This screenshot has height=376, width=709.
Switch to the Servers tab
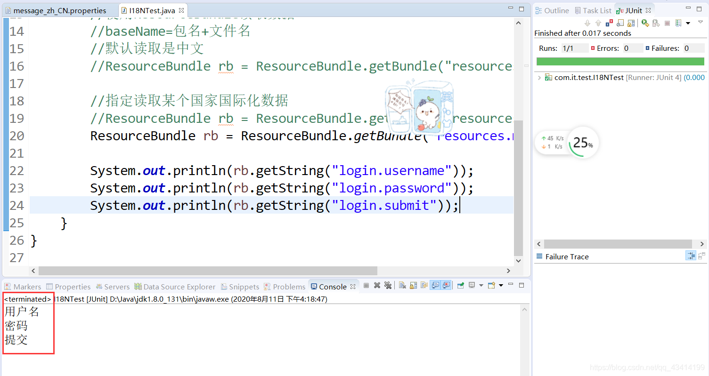pos(113,287)
